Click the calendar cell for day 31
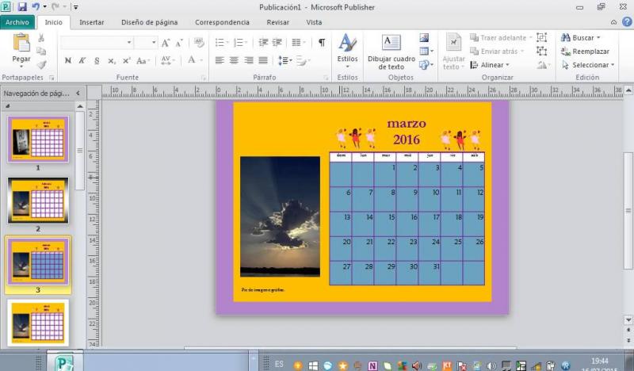The image size is (634, 371). tap(430, 273)
